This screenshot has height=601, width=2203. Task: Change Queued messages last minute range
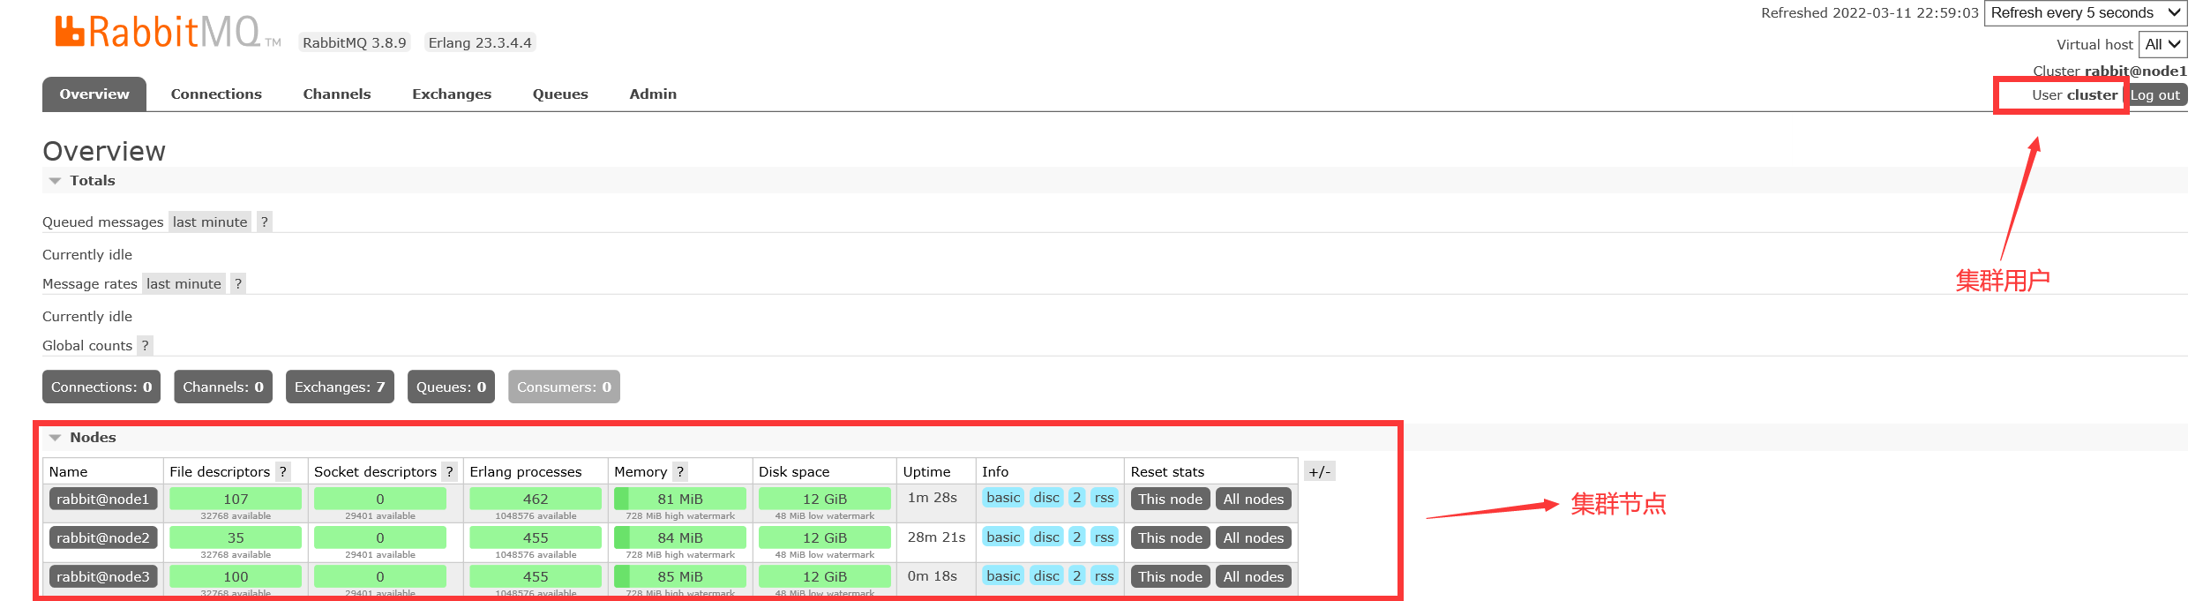[210, 222]
